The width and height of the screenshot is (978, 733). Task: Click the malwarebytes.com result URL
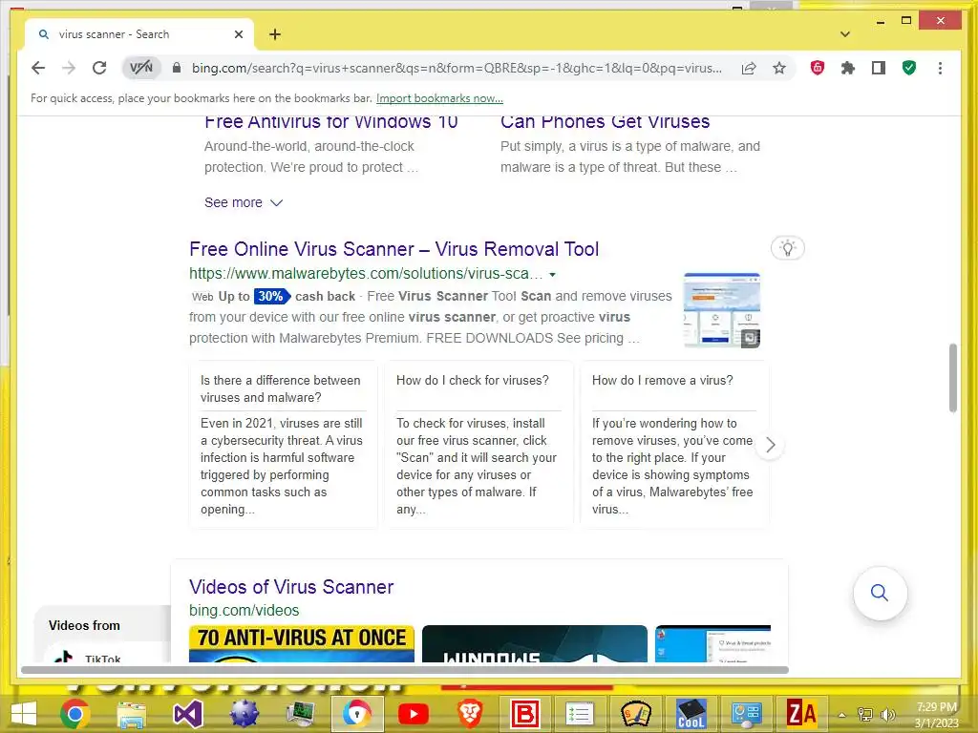[366, 274]
